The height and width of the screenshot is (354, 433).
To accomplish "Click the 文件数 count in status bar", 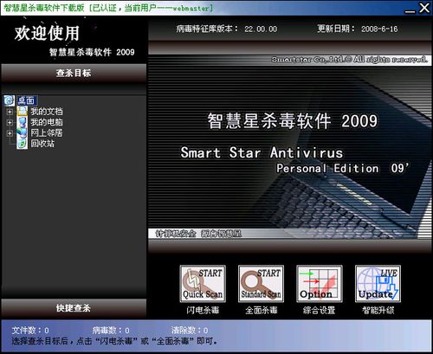I will coord(30,331).
